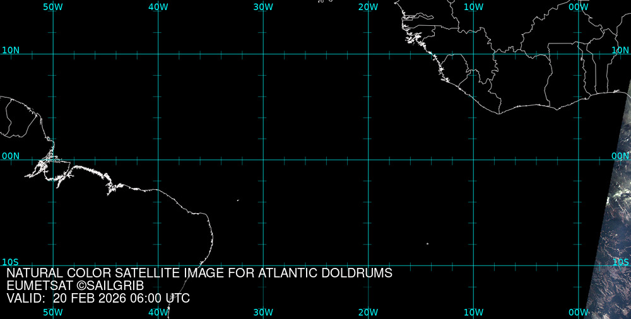Click the right 10N latitude label
Screen dimensions: 631x319
point(621,50)
